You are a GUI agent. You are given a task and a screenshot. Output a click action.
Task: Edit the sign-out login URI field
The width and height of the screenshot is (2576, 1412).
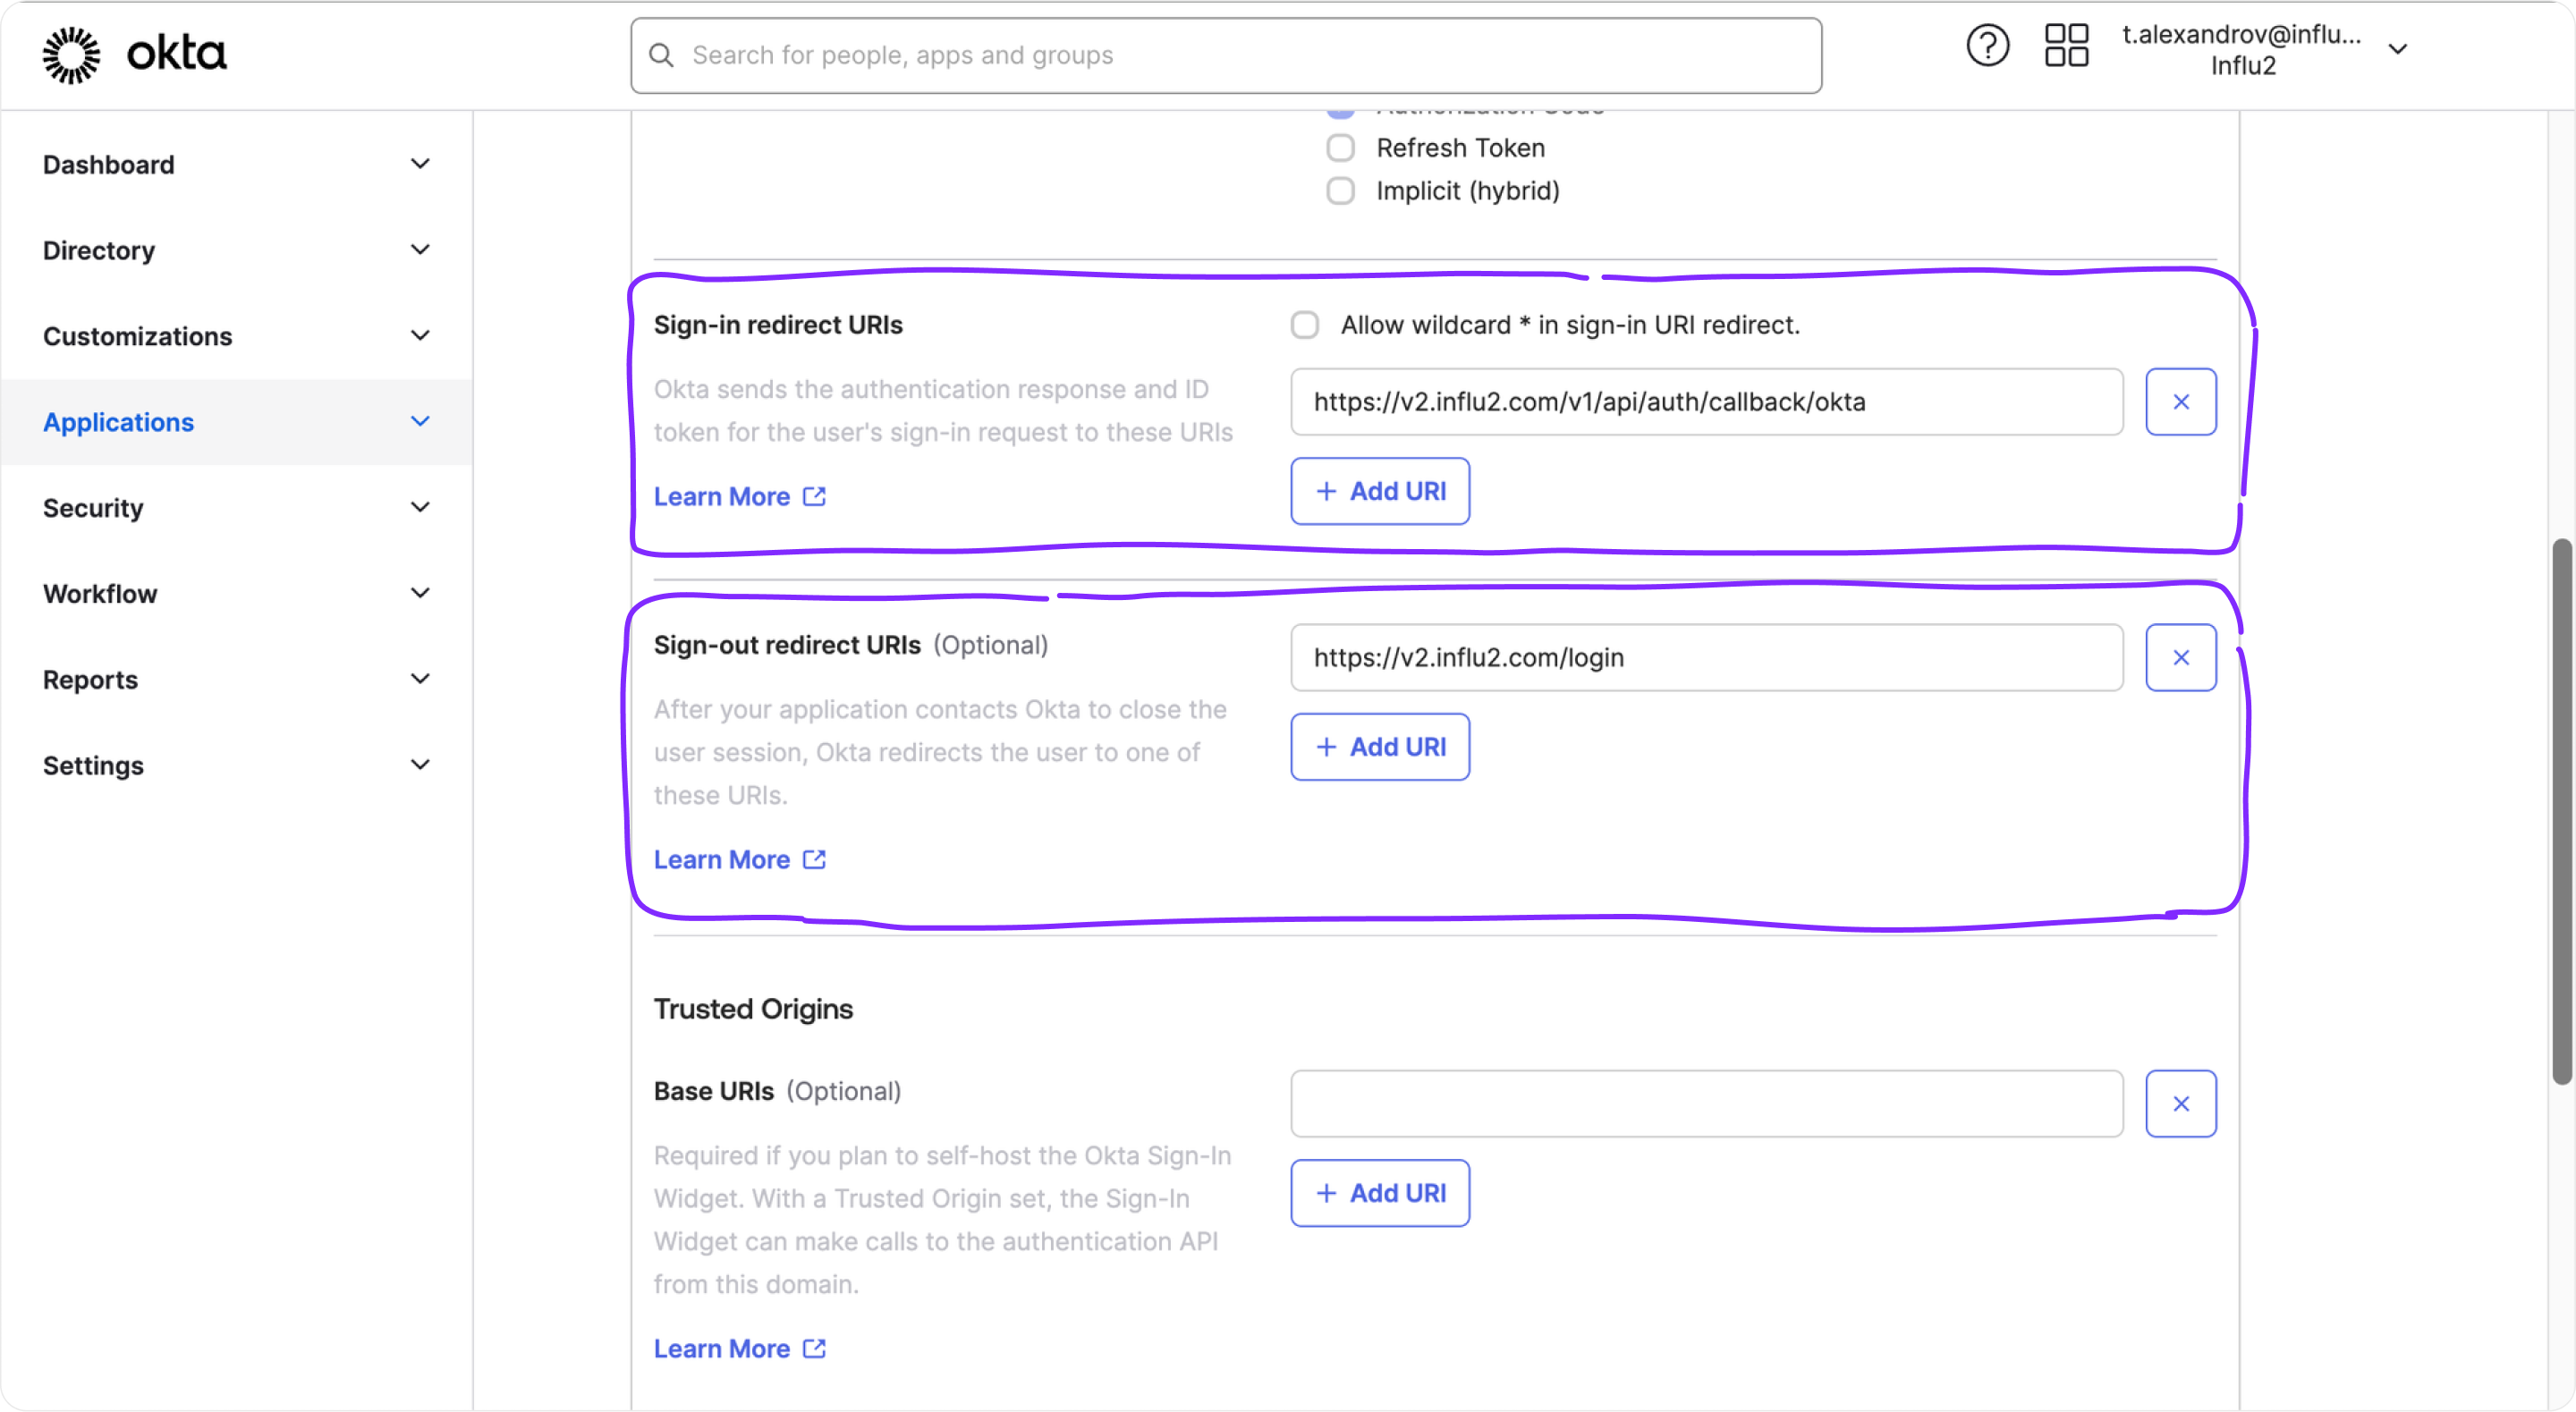(x=1706, y=658)
